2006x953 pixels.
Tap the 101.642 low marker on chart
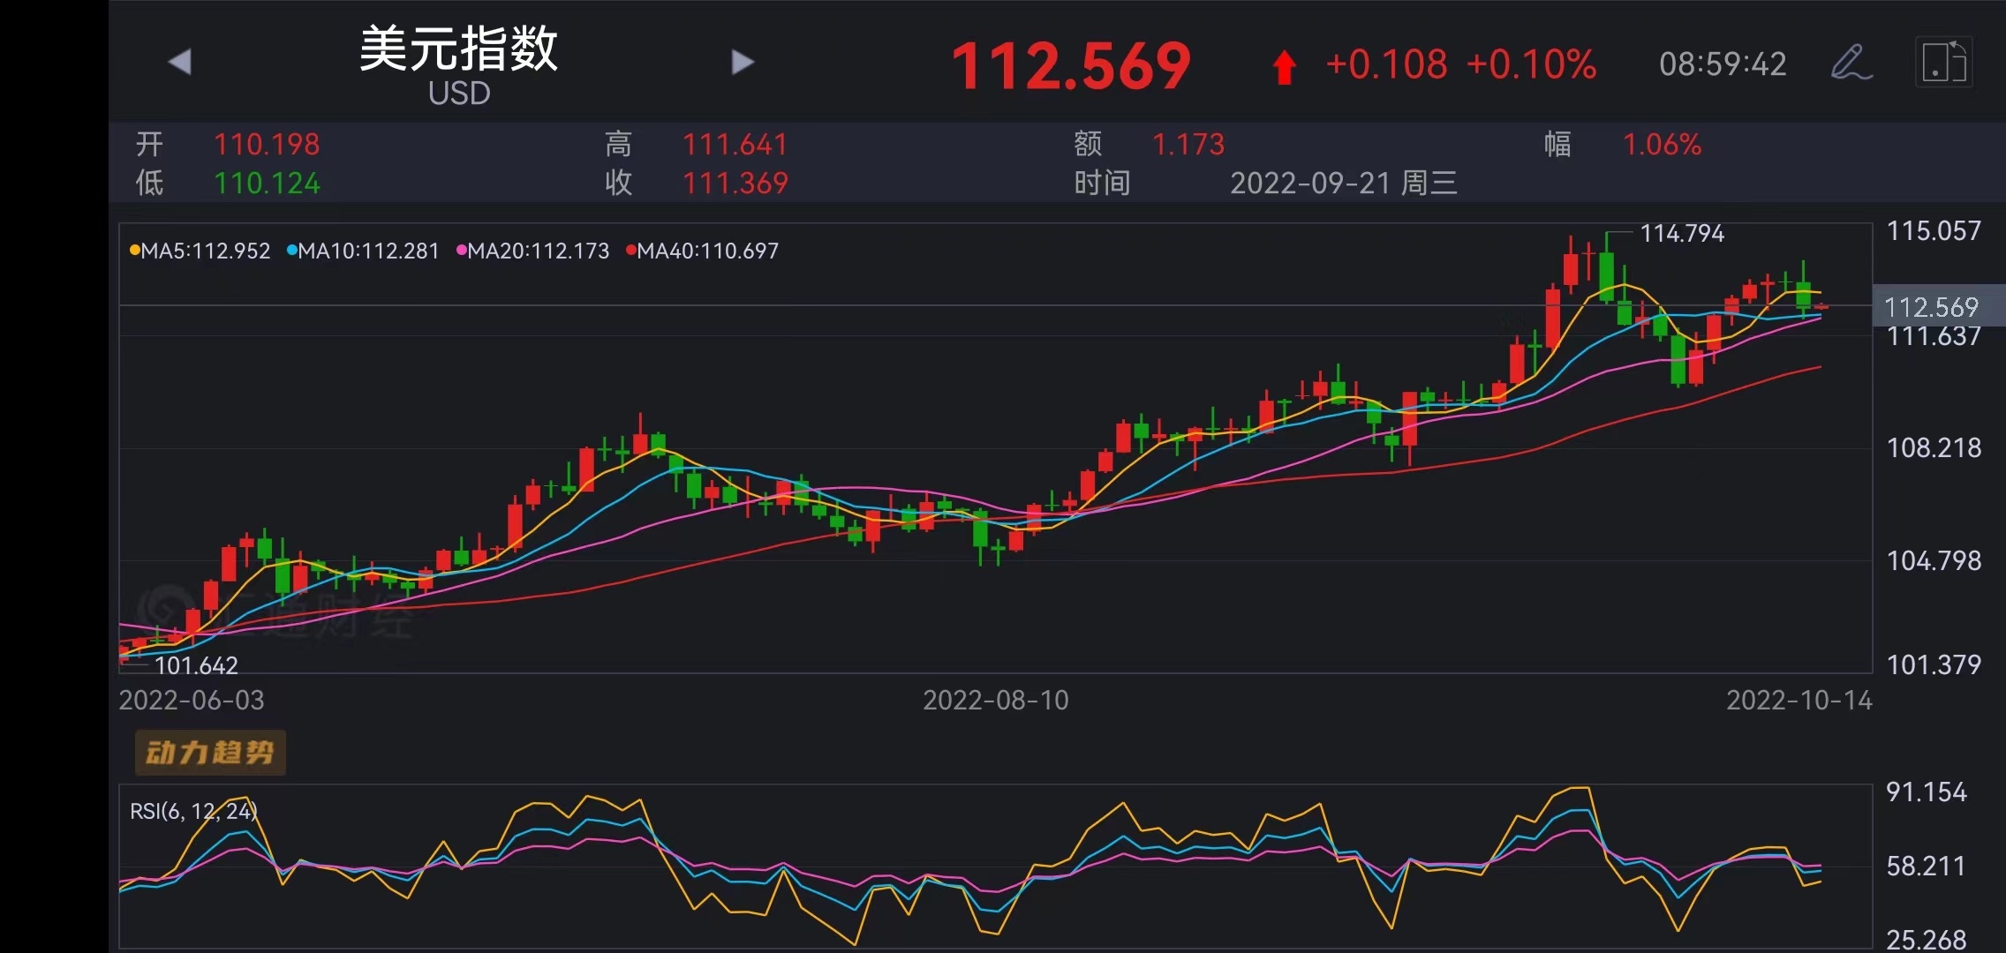196,664
